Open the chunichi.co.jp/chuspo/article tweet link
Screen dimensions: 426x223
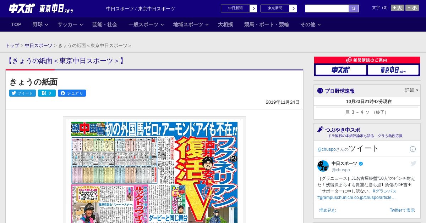(x=356, y=197)
